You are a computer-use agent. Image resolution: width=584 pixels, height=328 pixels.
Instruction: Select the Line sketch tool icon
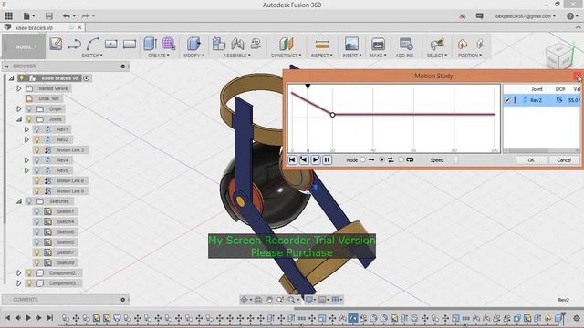pyautogui.click(x=75, y=44)
